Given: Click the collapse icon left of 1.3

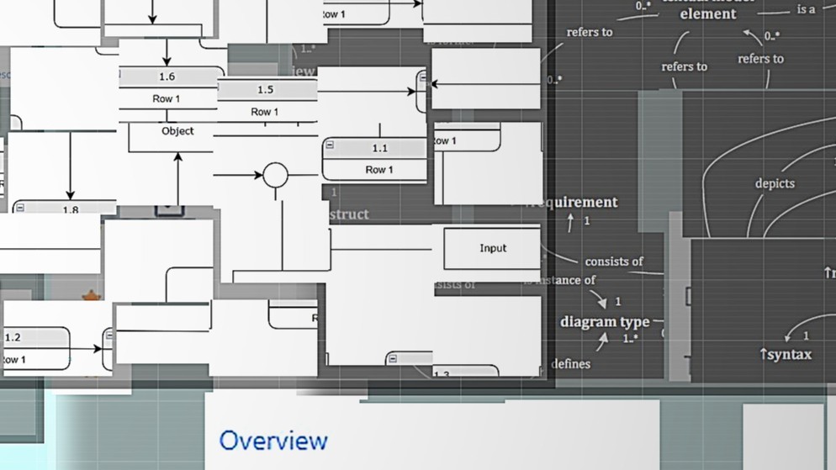Looking at the screenshot, I should click(x=392, y=359).
